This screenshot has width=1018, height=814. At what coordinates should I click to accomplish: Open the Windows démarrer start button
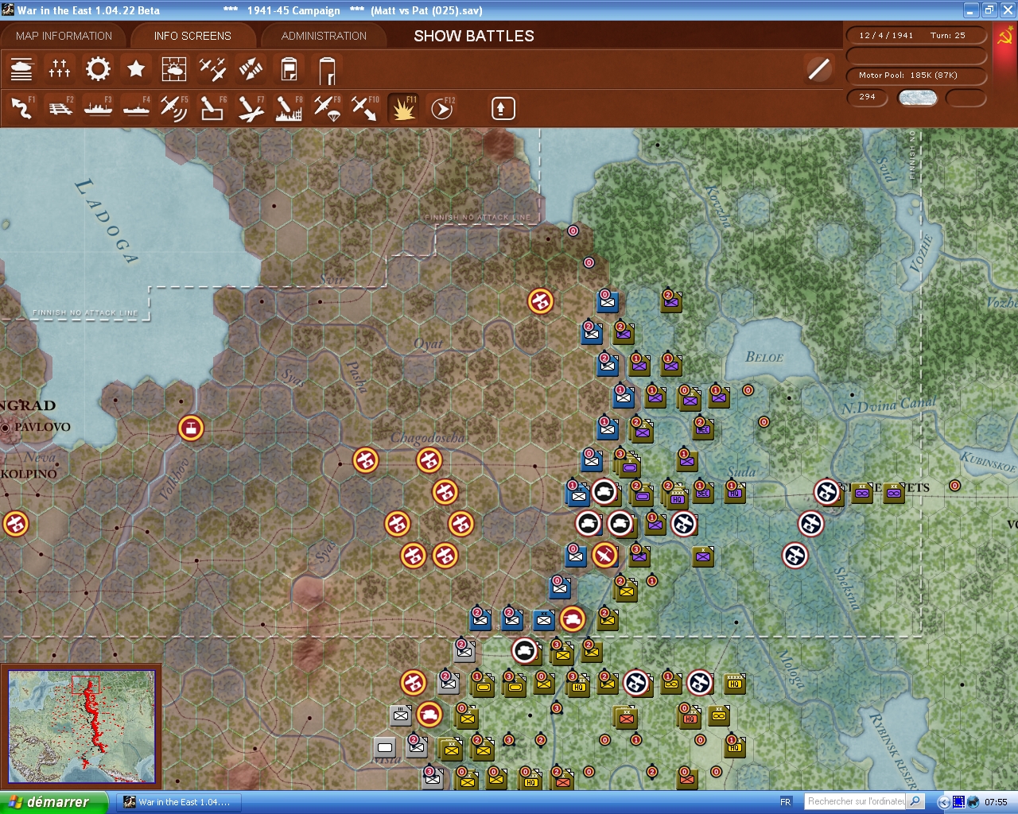pyautogui.click(x=54, y=802)
